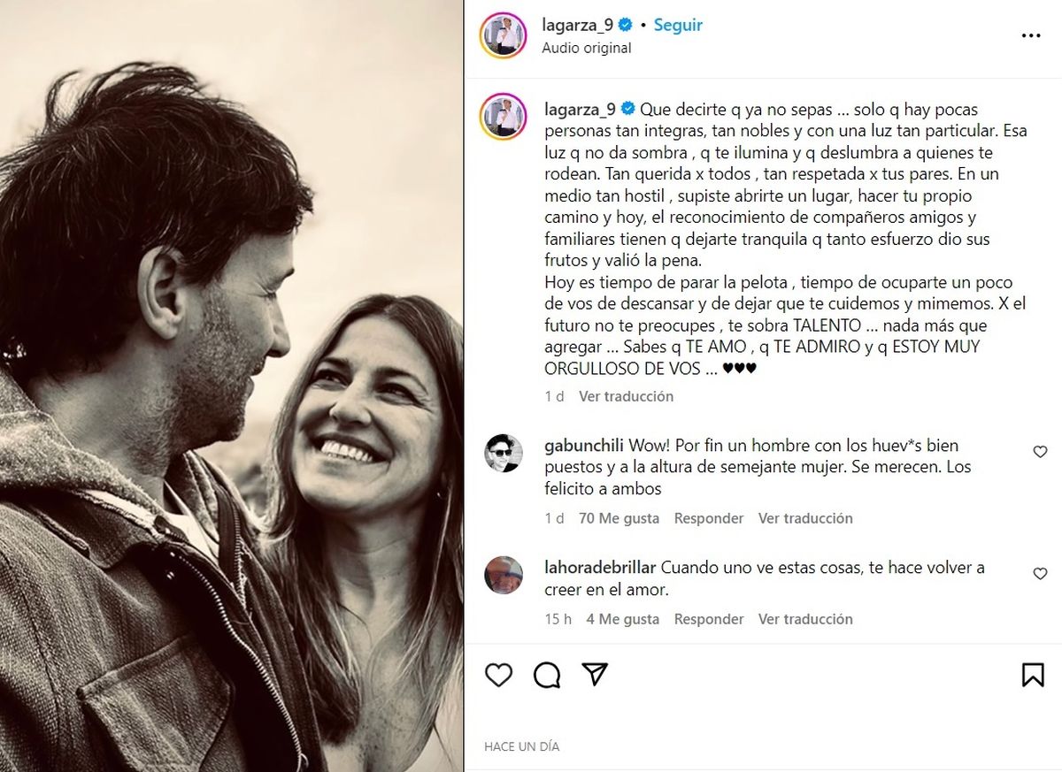
Task: Translate lahoradebrillar's comment
Action: [x=805, y=619]
